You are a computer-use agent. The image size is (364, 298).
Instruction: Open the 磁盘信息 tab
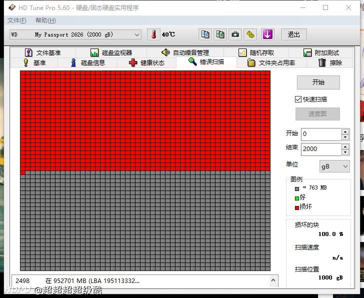click(88, 63)
